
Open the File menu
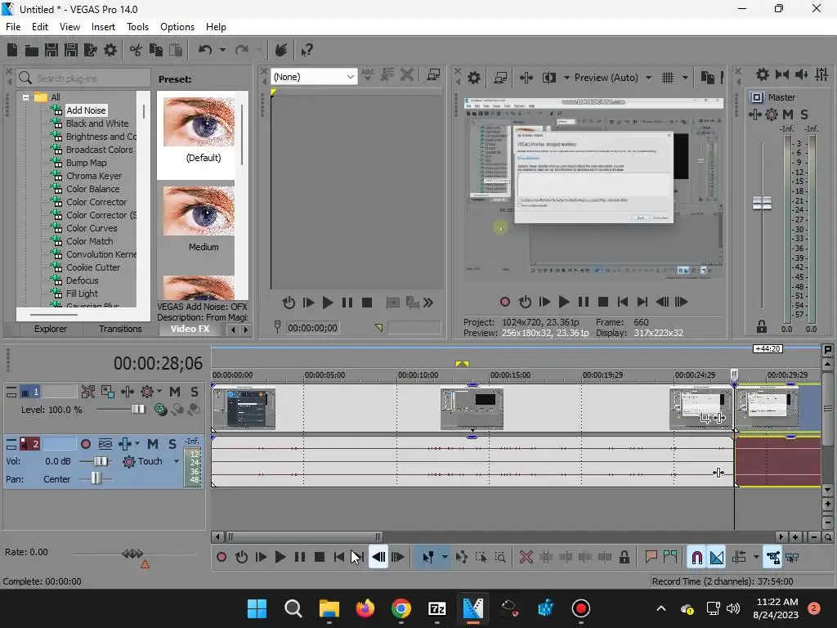pyautogui.click(x=13, y=27)
